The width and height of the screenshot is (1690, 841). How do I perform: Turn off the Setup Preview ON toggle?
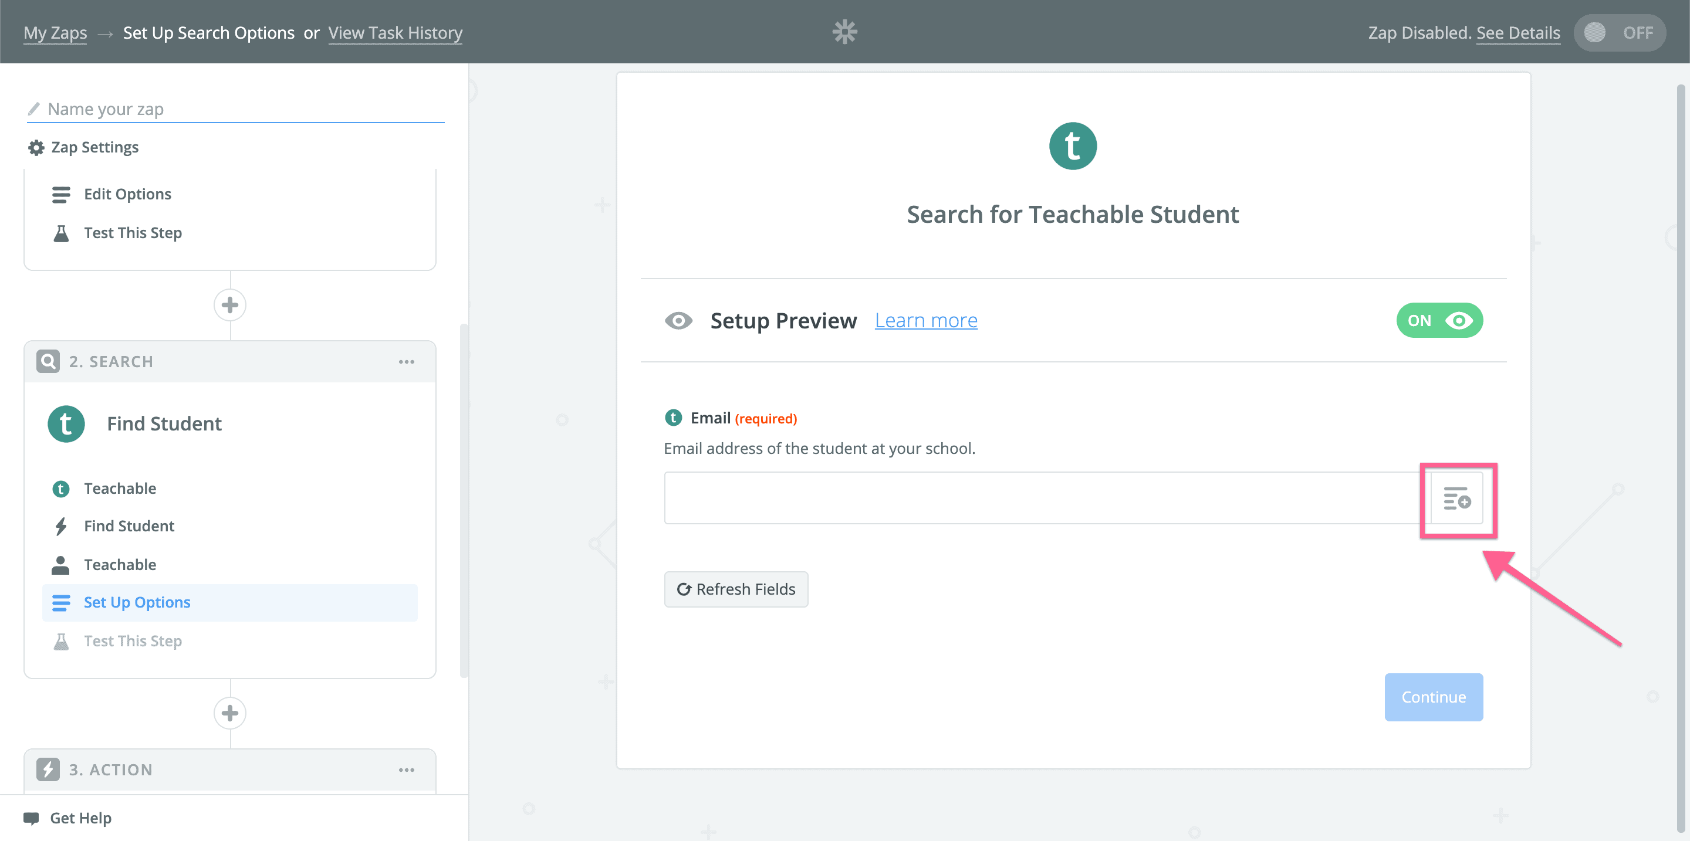click(1439, 321)
